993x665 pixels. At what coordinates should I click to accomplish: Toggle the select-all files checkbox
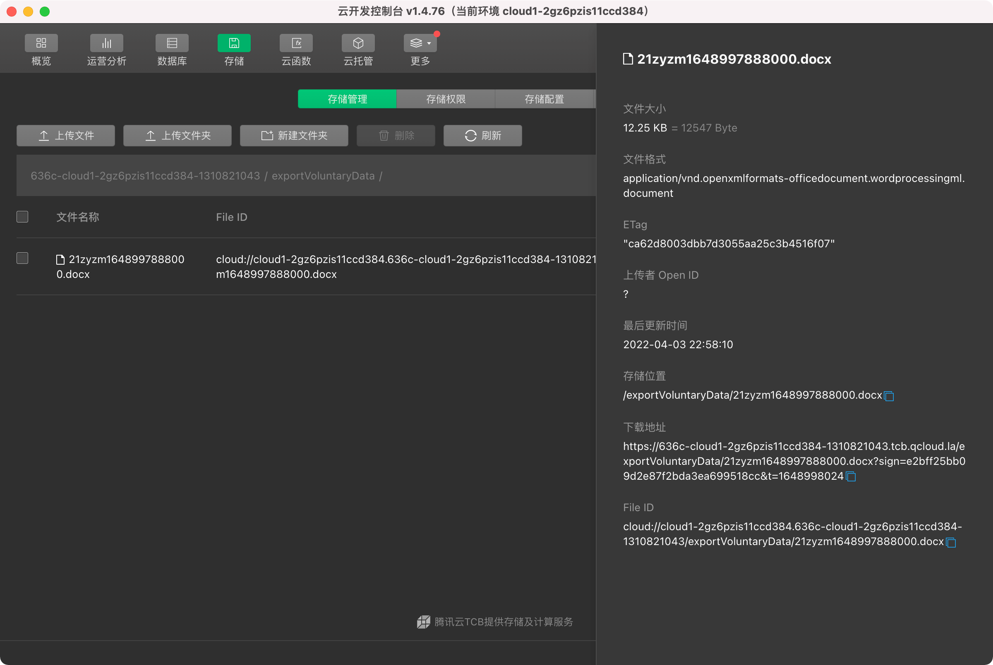point(22,217)
